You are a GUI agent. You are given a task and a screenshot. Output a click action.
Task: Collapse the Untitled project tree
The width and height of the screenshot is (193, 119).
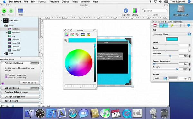click(x=2, y=20)
